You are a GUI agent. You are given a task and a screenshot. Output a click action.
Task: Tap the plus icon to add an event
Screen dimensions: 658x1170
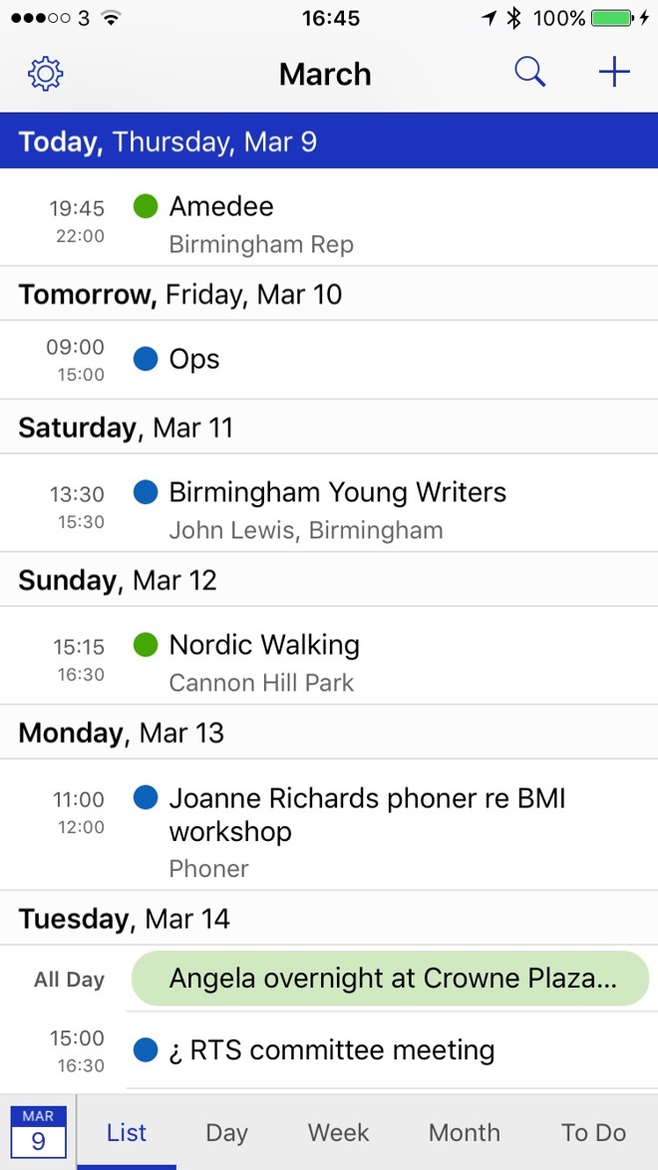pos(613,72)
